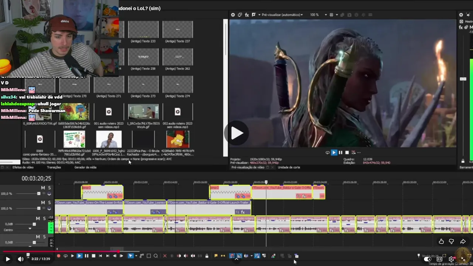Toggle loop playback in the timeline transport
Viewport: 473px width, 266px height.
coord(65,256)
